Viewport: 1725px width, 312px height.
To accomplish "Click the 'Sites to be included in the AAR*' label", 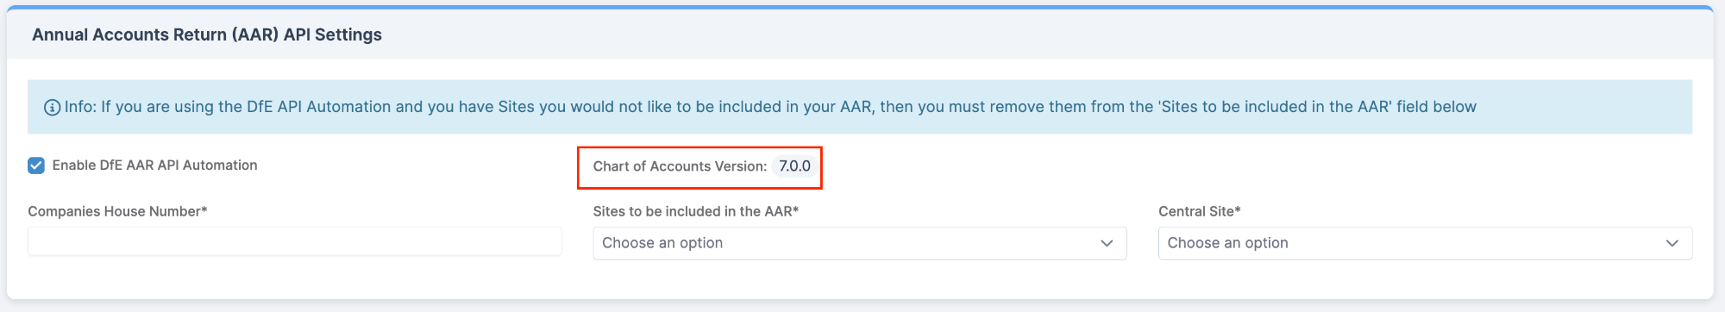I will coord(696,211).
